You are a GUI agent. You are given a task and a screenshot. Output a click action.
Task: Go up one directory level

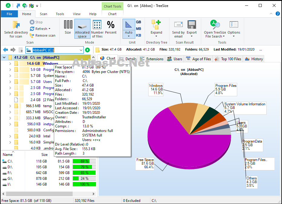point(21,50)
